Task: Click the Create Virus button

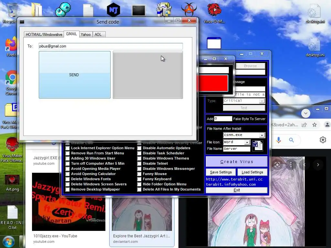Action: click(x=237, y=162)
